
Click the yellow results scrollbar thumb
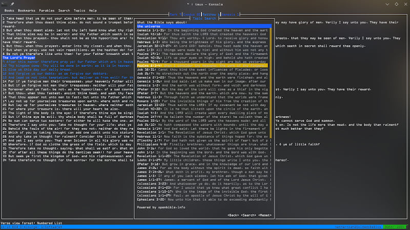(x=271, y=83)
